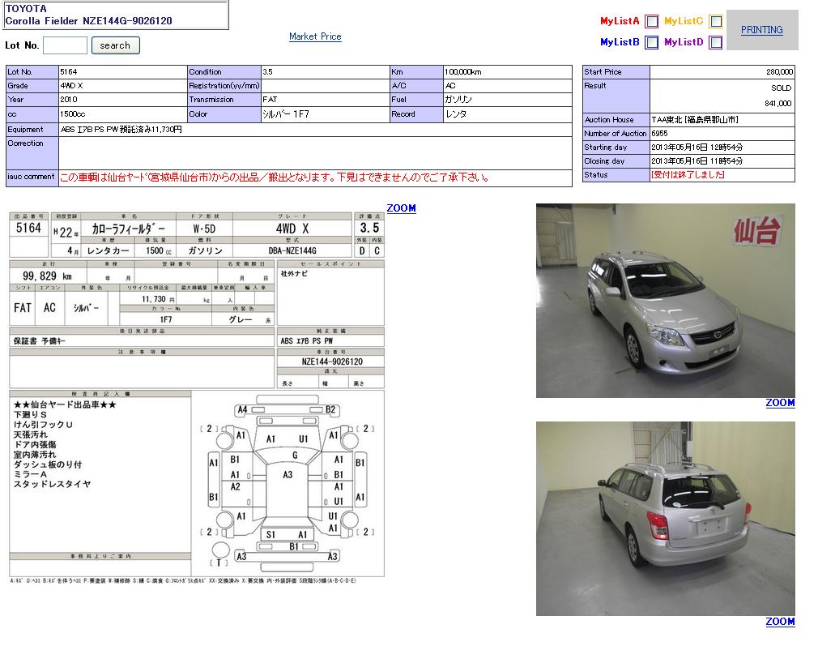This screenshot has height=646, width=818.
Task: Focus the Lot No. input field
Action: (65, 45)
